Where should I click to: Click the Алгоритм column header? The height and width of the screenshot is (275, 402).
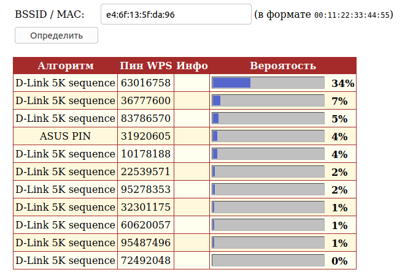(66, 66)
